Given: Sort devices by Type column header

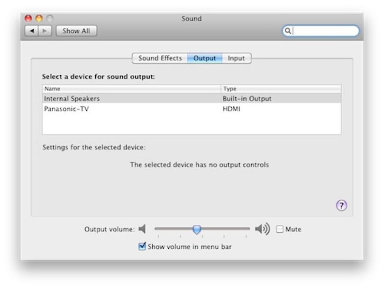Looking at the screenshot, I should coord(281,89).
